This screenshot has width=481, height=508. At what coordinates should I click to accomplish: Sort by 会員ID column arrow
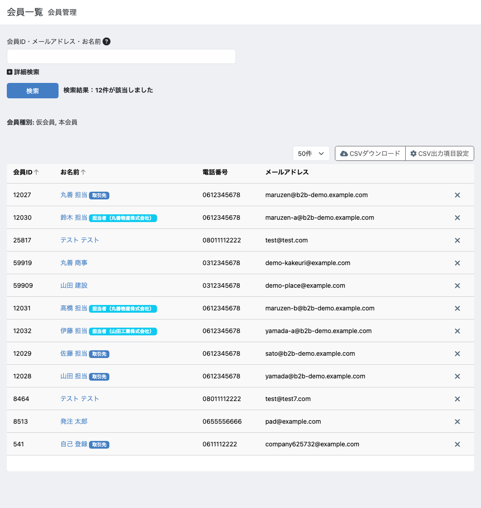[x=36, y=172]
